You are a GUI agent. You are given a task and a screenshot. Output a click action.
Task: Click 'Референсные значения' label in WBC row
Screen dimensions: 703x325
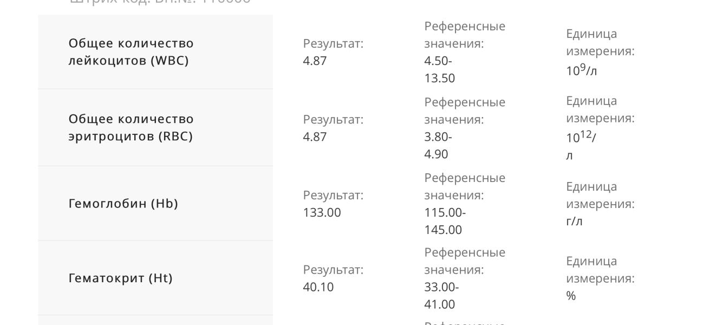465,35
